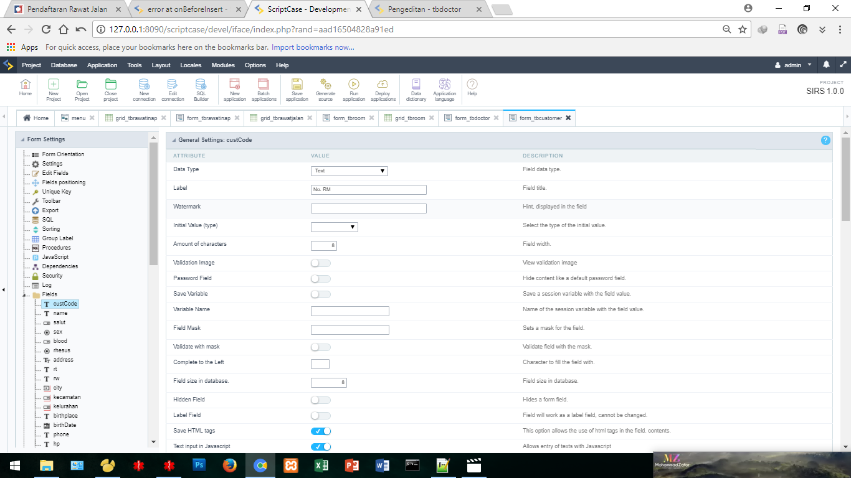Image resolution: width=851 pixels, height=478 pixels.
Task: Click the Run application icon
Action: tap(354, 90)
